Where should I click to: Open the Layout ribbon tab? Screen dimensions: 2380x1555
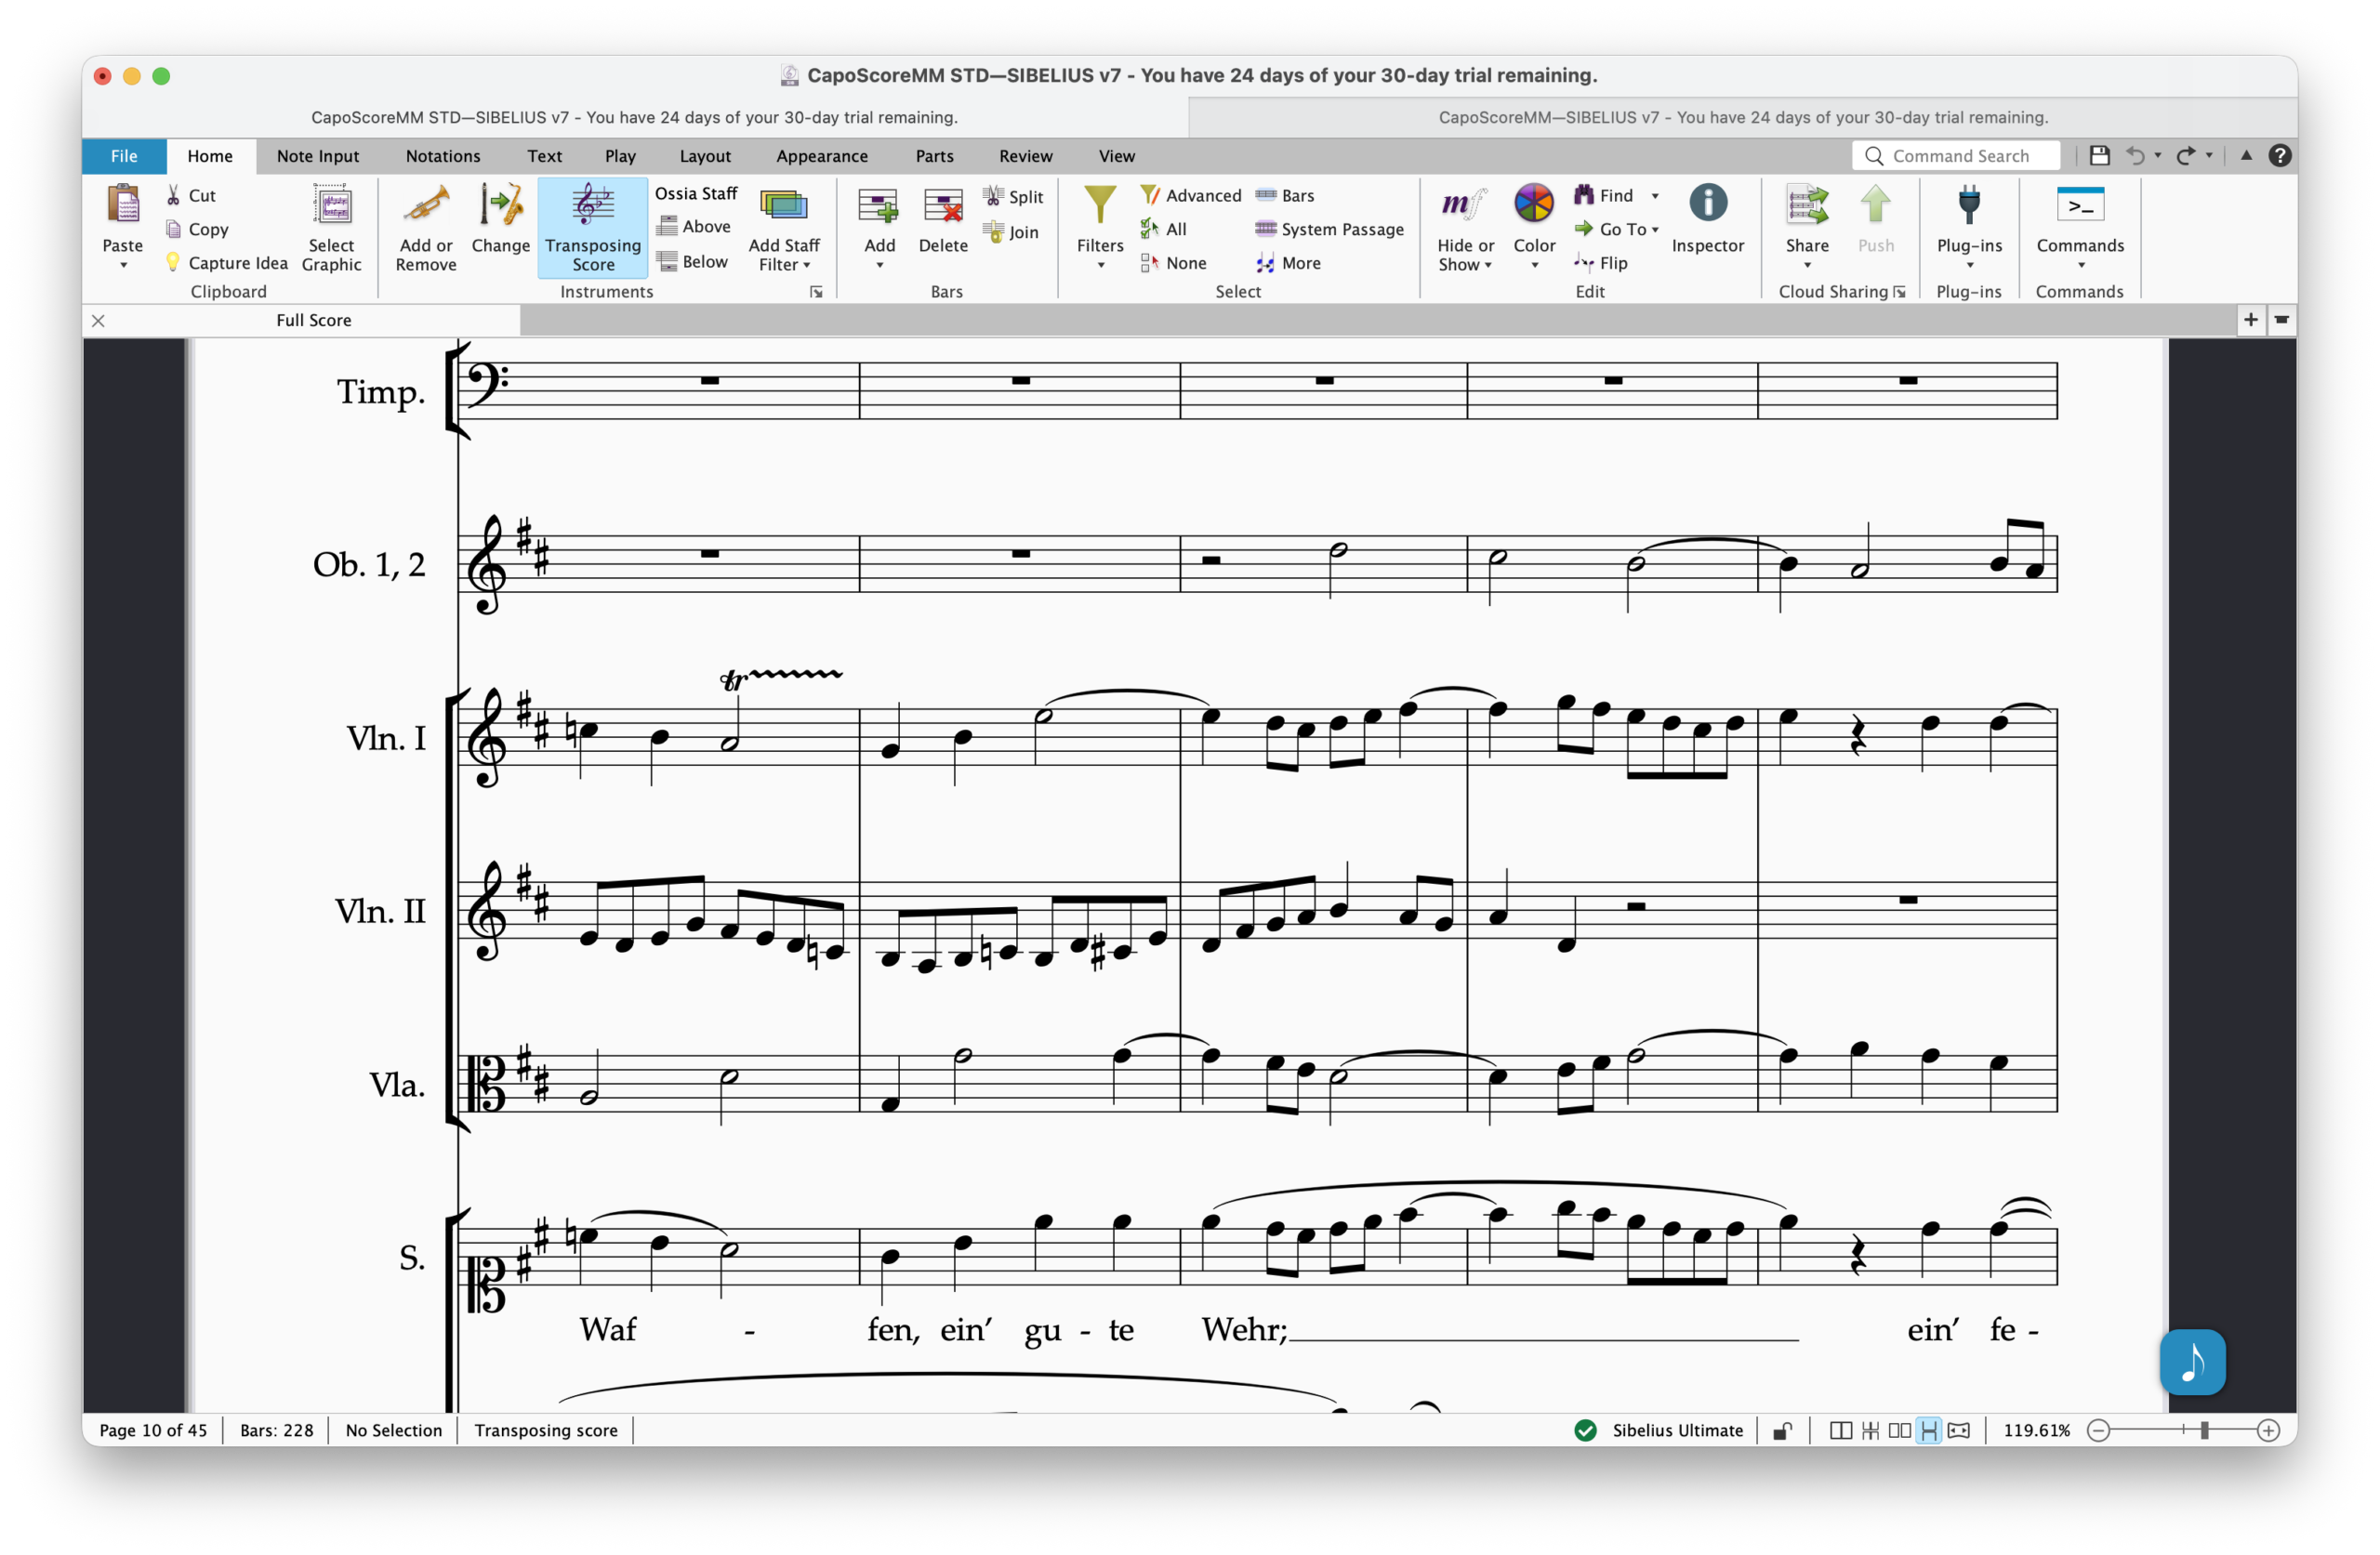coord(705,156)
